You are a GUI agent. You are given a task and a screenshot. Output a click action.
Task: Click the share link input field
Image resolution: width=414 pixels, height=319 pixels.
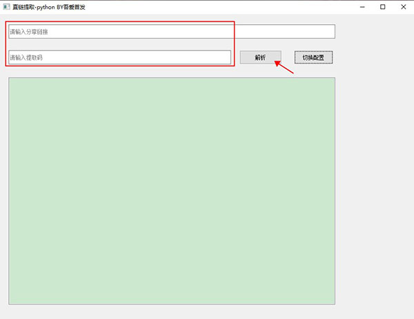point(172,32)
